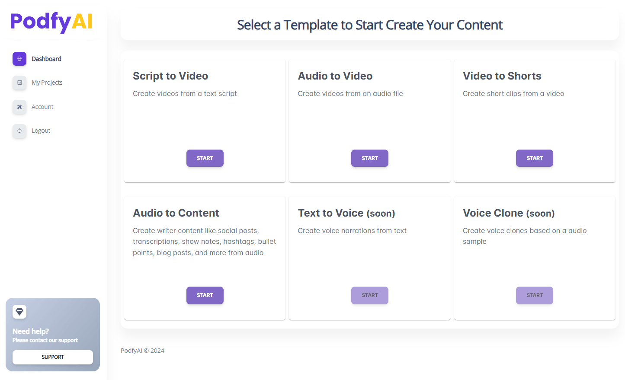
Task: Click the Voice Clone (soon) heading
Action: (509, 213)
